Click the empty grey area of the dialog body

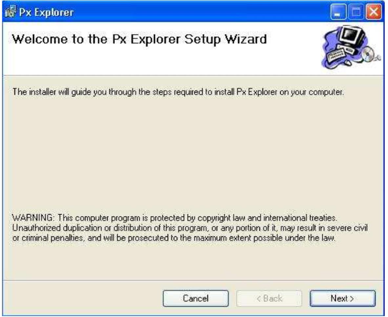pyautogui.click(x=187, y=154)
